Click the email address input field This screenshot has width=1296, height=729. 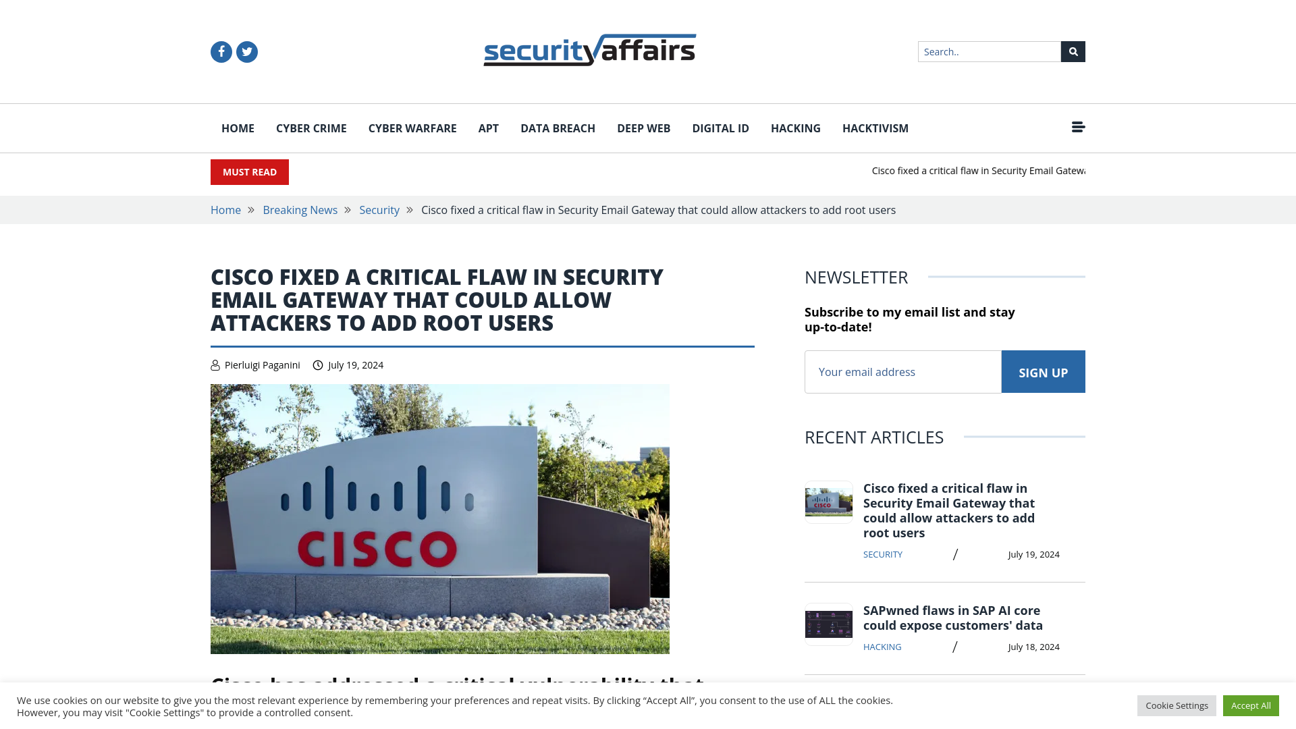[x=902, y=371]
